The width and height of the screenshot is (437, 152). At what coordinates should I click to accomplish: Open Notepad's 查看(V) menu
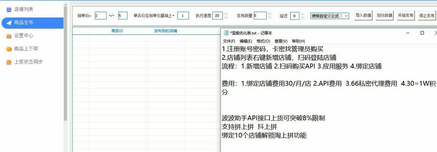[281, 41]
